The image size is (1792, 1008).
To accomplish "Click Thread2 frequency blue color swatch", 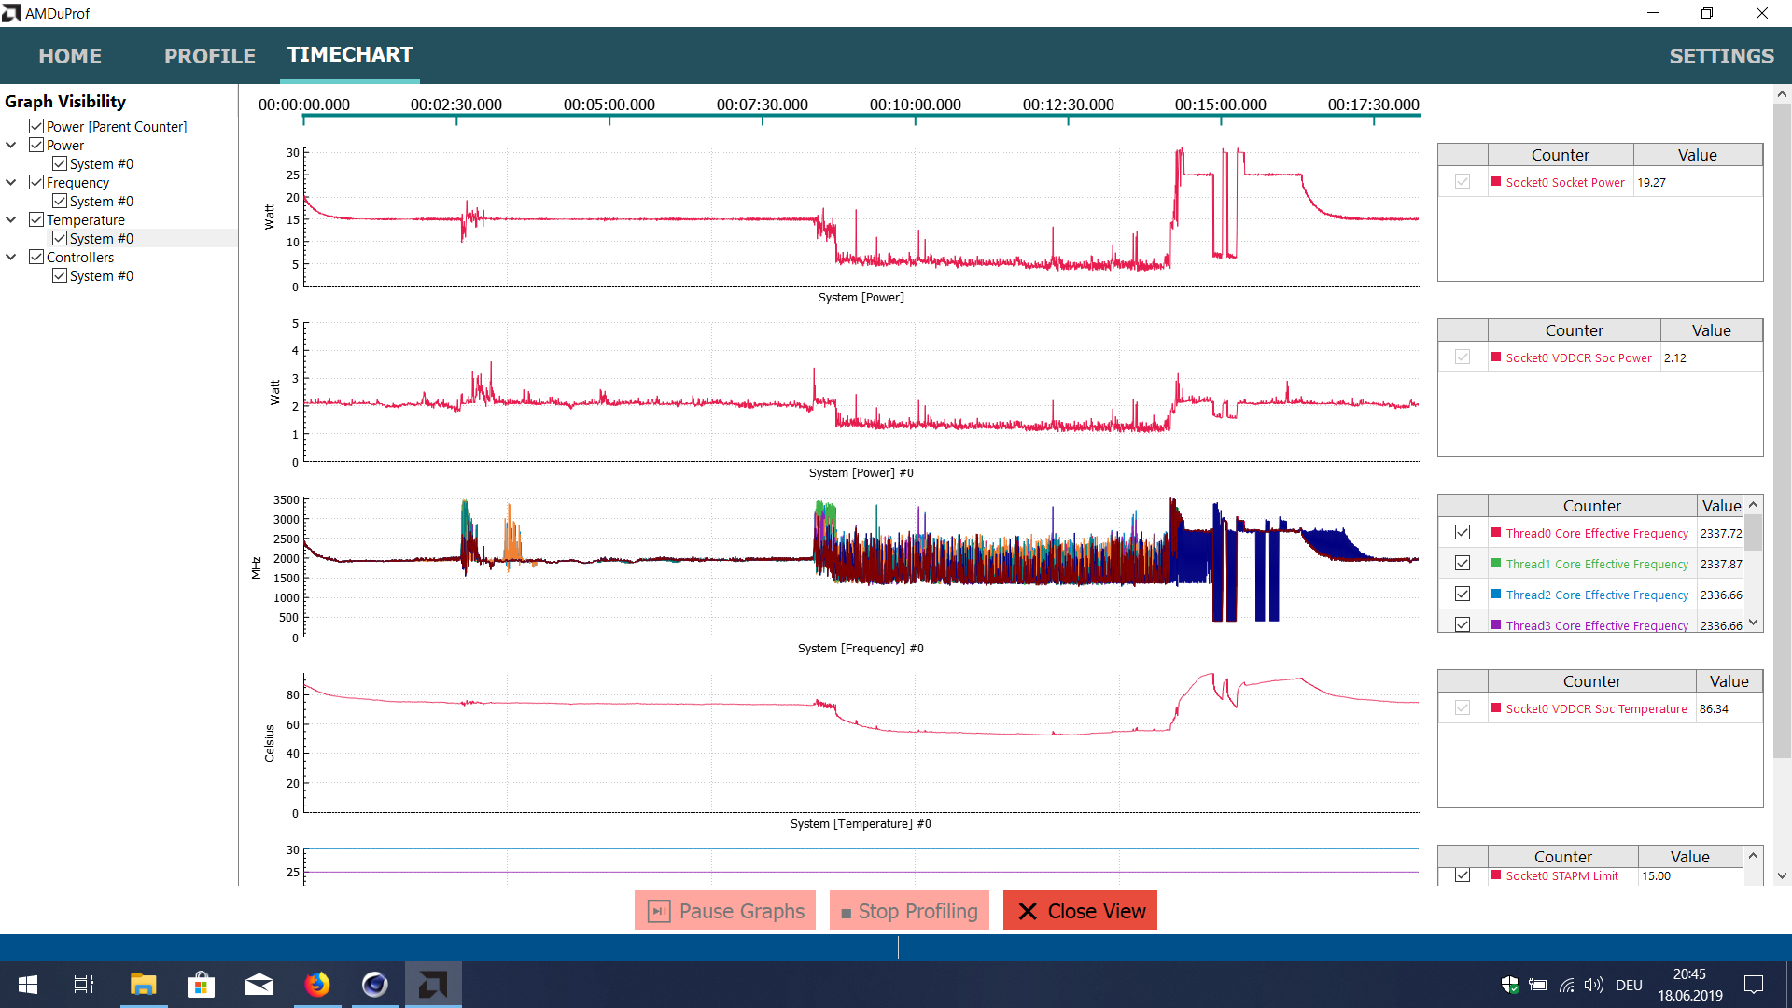I will (x=1496, y=595).
